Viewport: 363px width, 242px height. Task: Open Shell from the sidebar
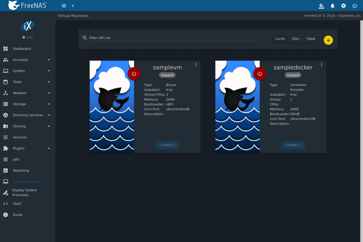17,204
